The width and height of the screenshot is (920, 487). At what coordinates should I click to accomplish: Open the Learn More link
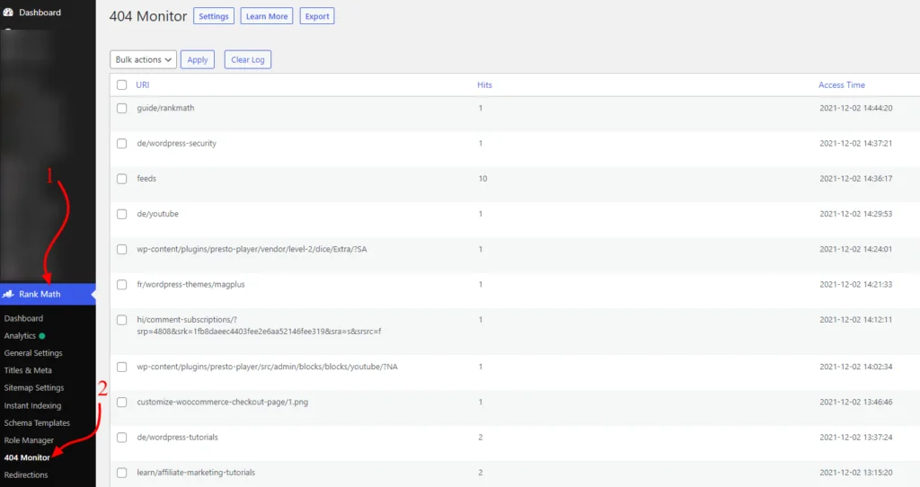pyautogui.click(x=267, y=16)
